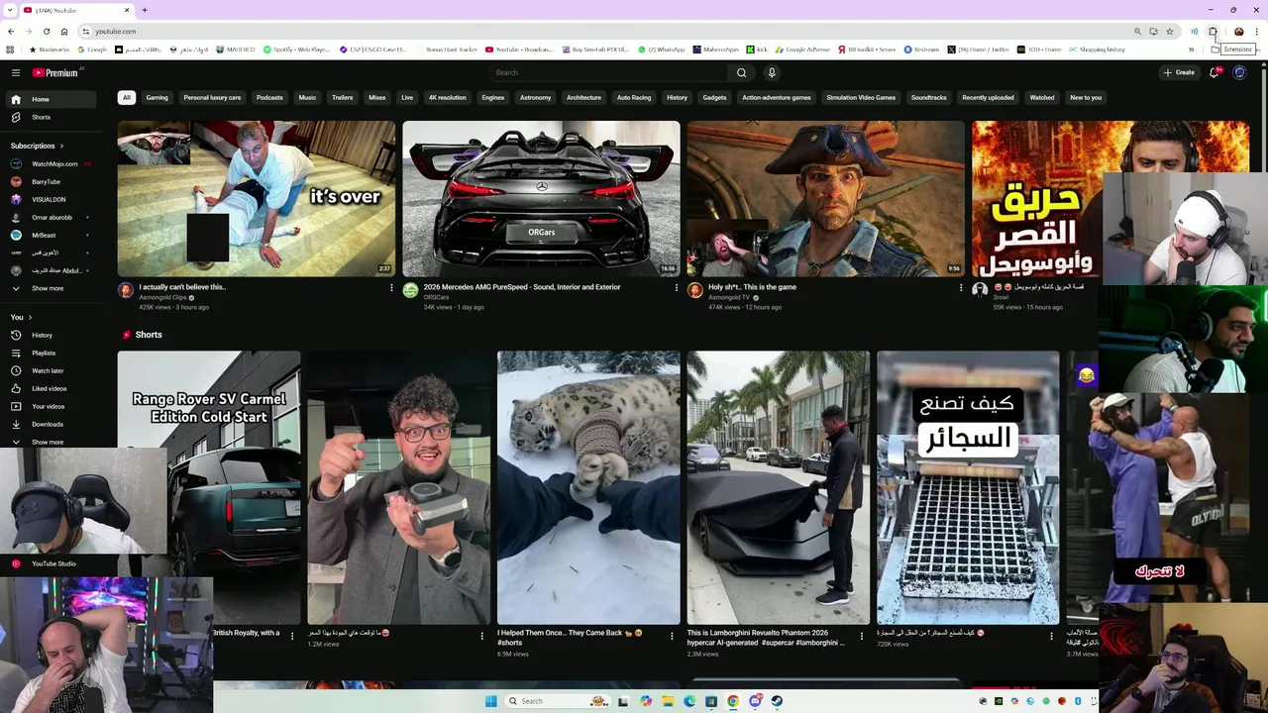This screenshot has width=1268, height=713.
Task: Open the Windows Start menu
Action: tap(491, 701)
